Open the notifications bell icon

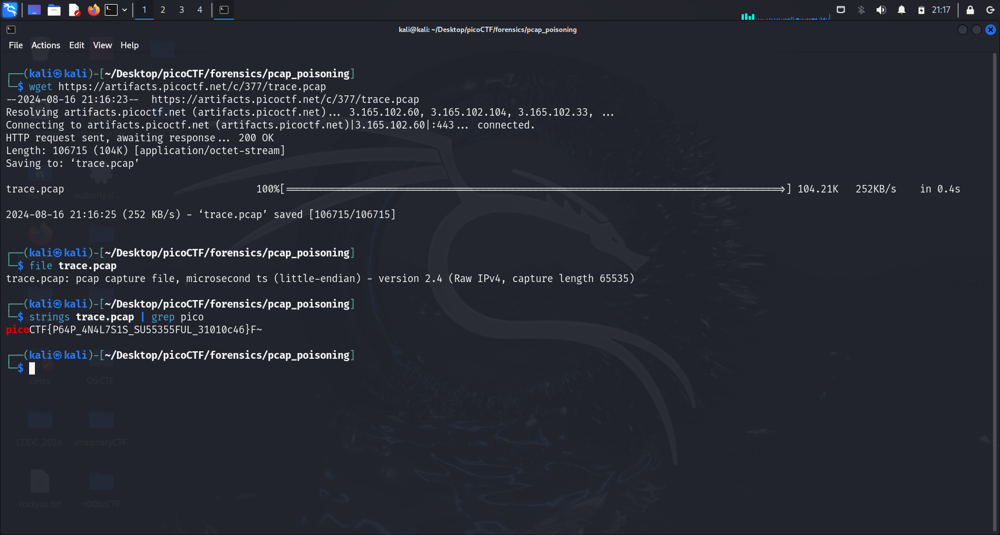point(901,10)
